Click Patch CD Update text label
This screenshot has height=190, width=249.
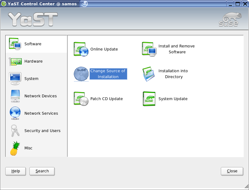coord(107,99)
